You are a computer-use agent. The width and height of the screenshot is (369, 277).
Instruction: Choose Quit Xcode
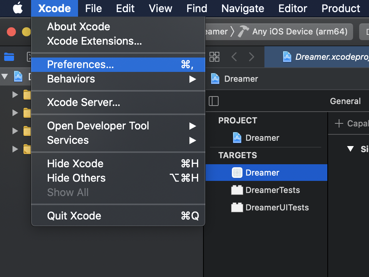click(118, 216)
